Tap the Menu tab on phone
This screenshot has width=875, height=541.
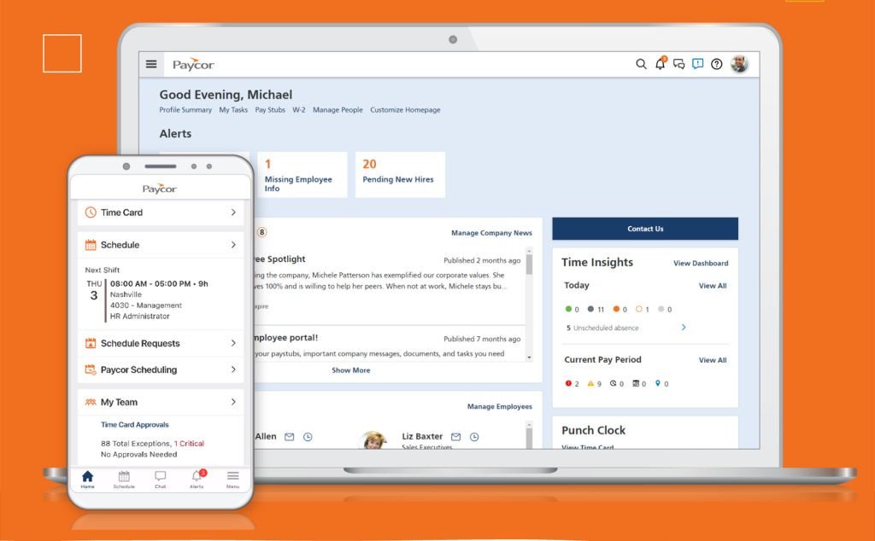click(232, 480)
